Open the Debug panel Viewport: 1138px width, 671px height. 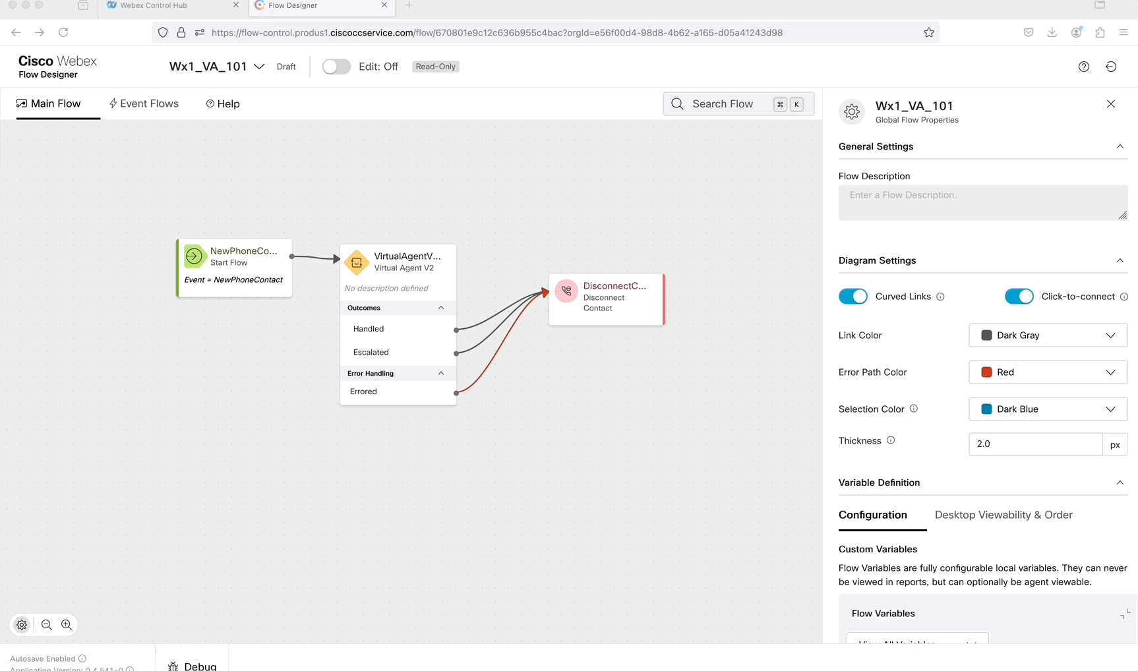click(x=193, y=666)
